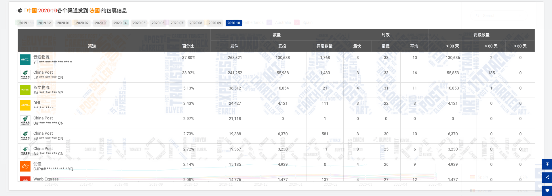Click the China Post A# carrier logo
The width and height of the screenshot is (552, 196).
pyautogui.click(x=25, y=151)
